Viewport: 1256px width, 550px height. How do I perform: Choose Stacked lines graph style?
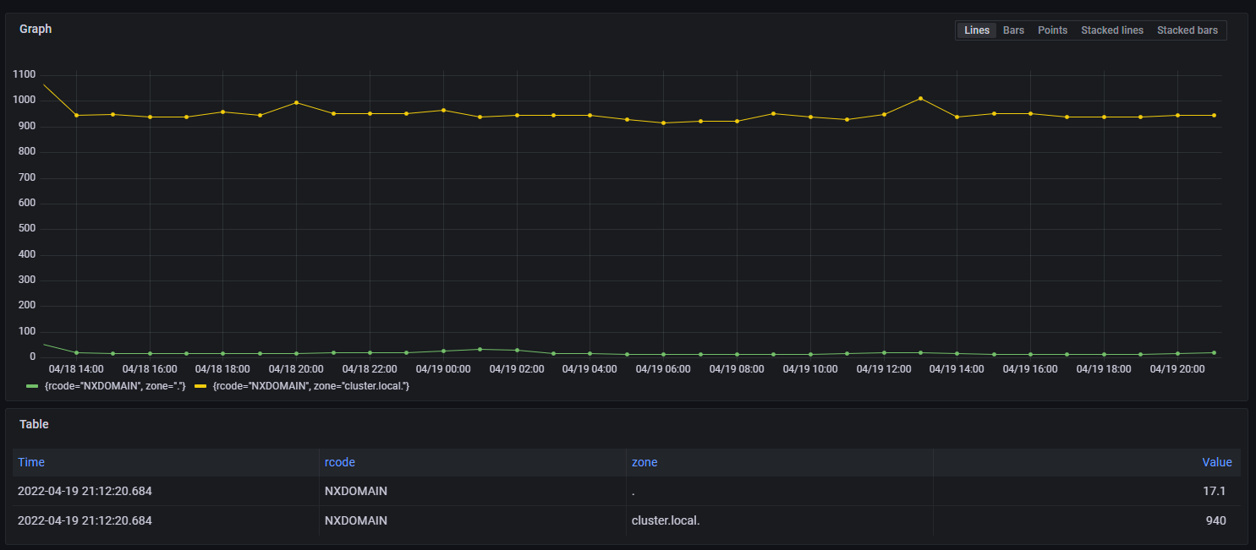click(x=1112, y=30)
